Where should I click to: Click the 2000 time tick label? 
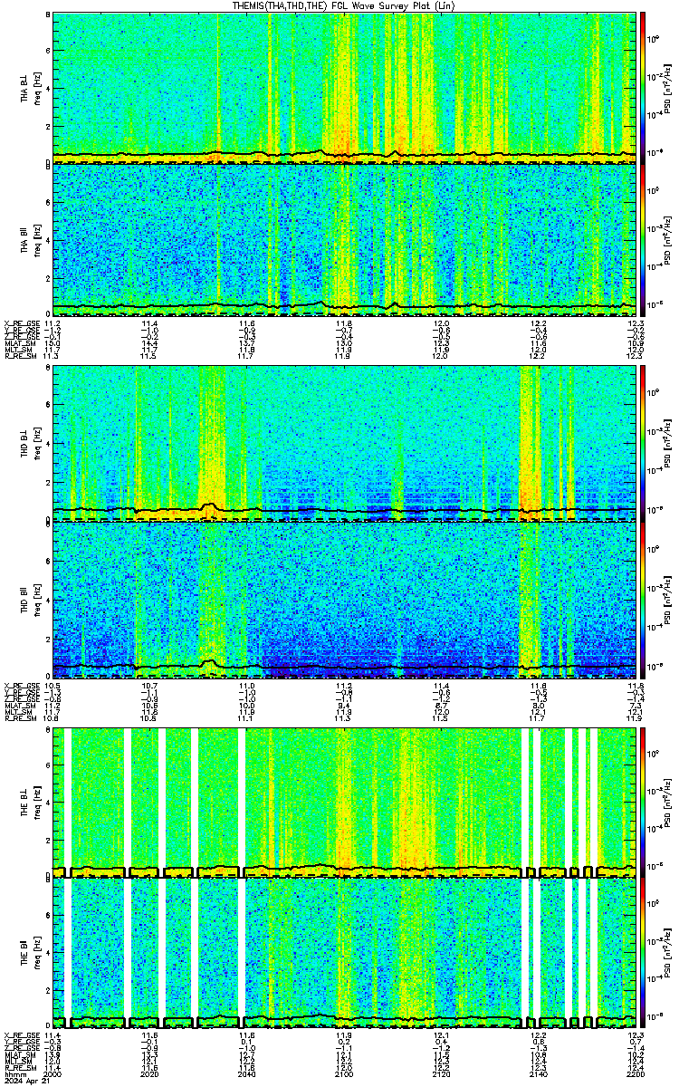pyautogui.click(x=53, y=1075)
